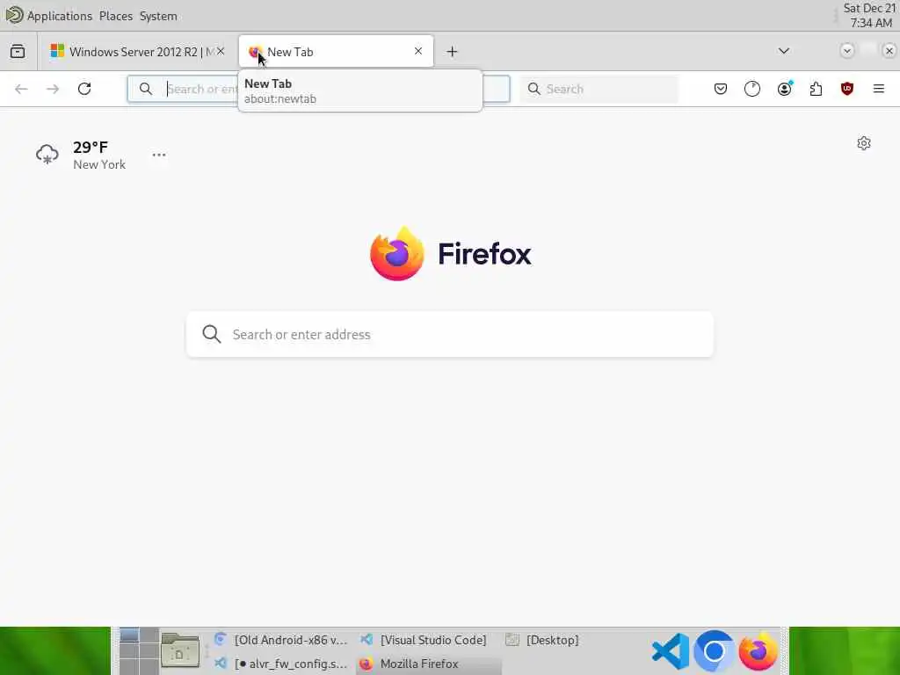
Task: Open the Extensions puzzle icon
Action: click(x=816, y=89)
